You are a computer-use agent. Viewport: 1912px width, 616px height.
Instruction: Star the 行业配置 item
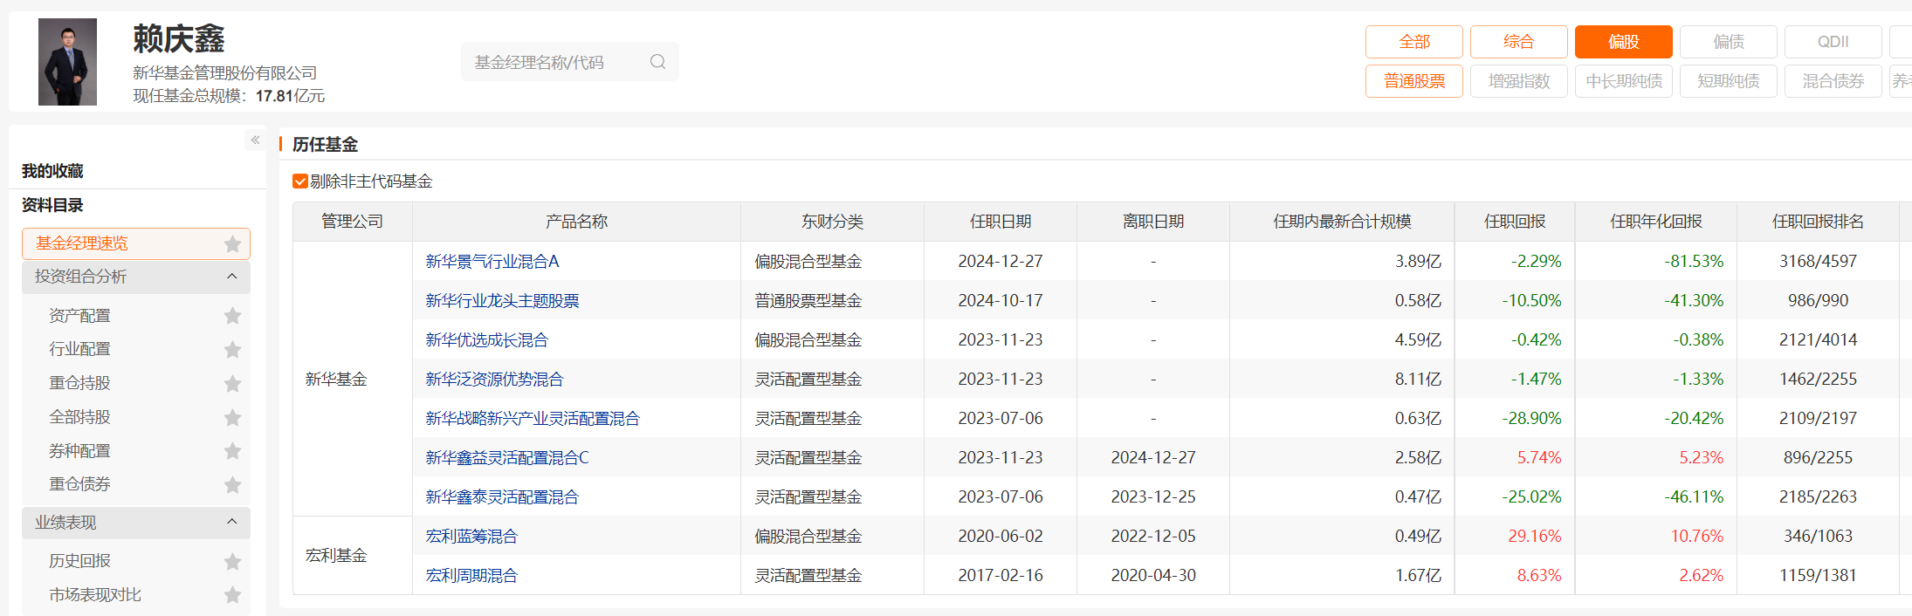(x=232, y=349)
